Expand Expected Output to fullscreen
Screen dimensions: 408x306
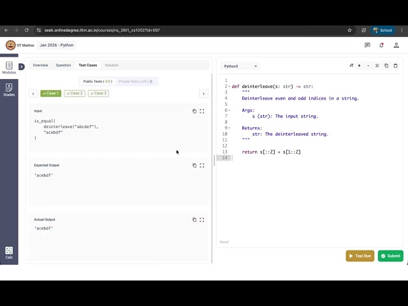(202, 166)
